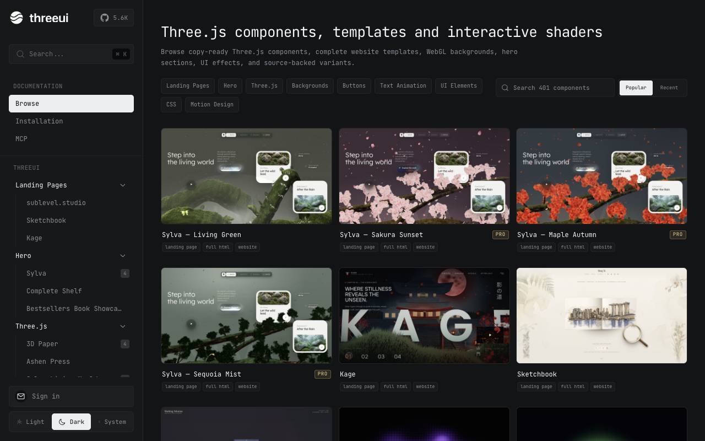Open the Sylva Living Green thumbnail
705x441 pixels.
click(x=246, y=176)
